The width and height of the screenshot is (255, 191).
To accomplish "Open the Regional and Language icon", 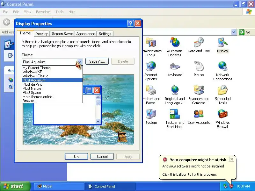I will (175, 90).
